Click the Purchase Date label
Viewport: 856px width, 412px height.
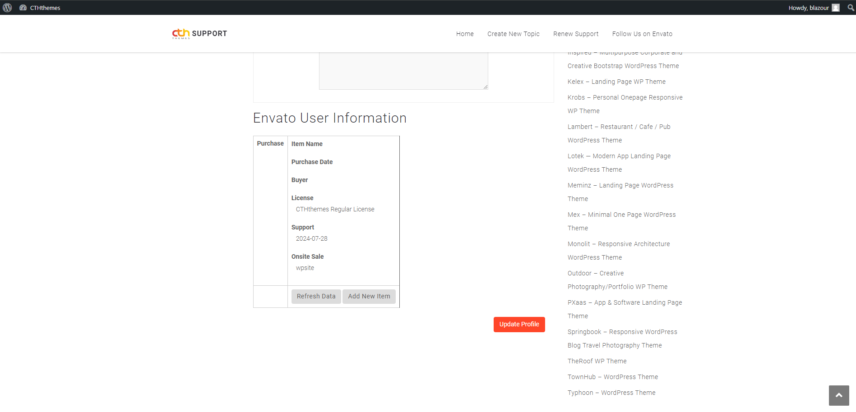(x=312, y=162)
